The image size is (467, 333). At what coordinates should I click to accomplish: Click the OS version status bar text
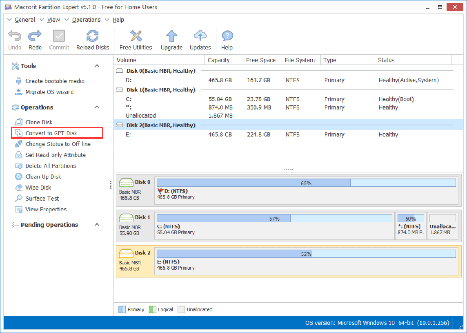377,322
